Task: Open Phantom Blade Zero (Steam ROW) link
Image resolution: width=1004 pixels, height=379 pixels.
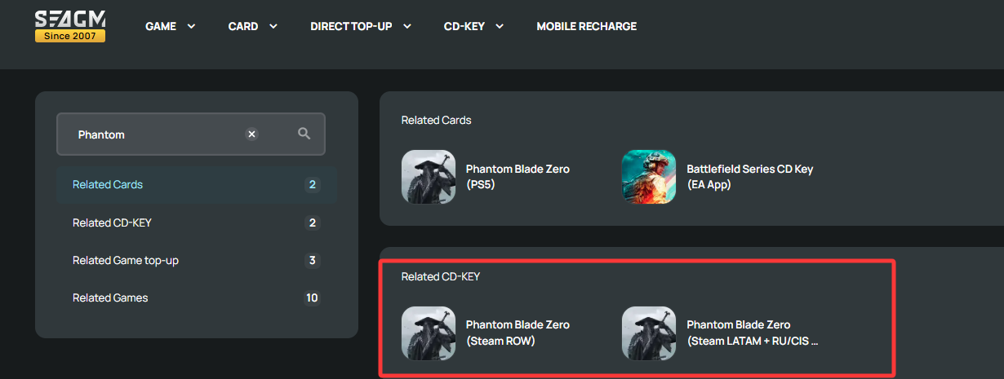Action: coord(518,333)
